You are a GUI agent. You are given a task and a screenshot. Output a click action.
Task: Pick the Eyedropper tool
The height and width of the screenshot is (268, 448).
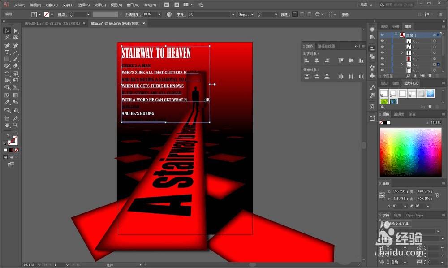click(7, 103)
